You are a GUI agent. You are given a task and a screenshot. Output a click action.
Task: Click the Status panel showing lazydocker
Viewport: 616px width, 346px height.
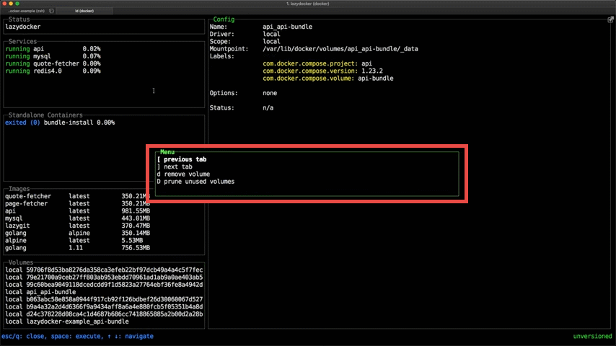pyautogui.click(x=105, y=27)
